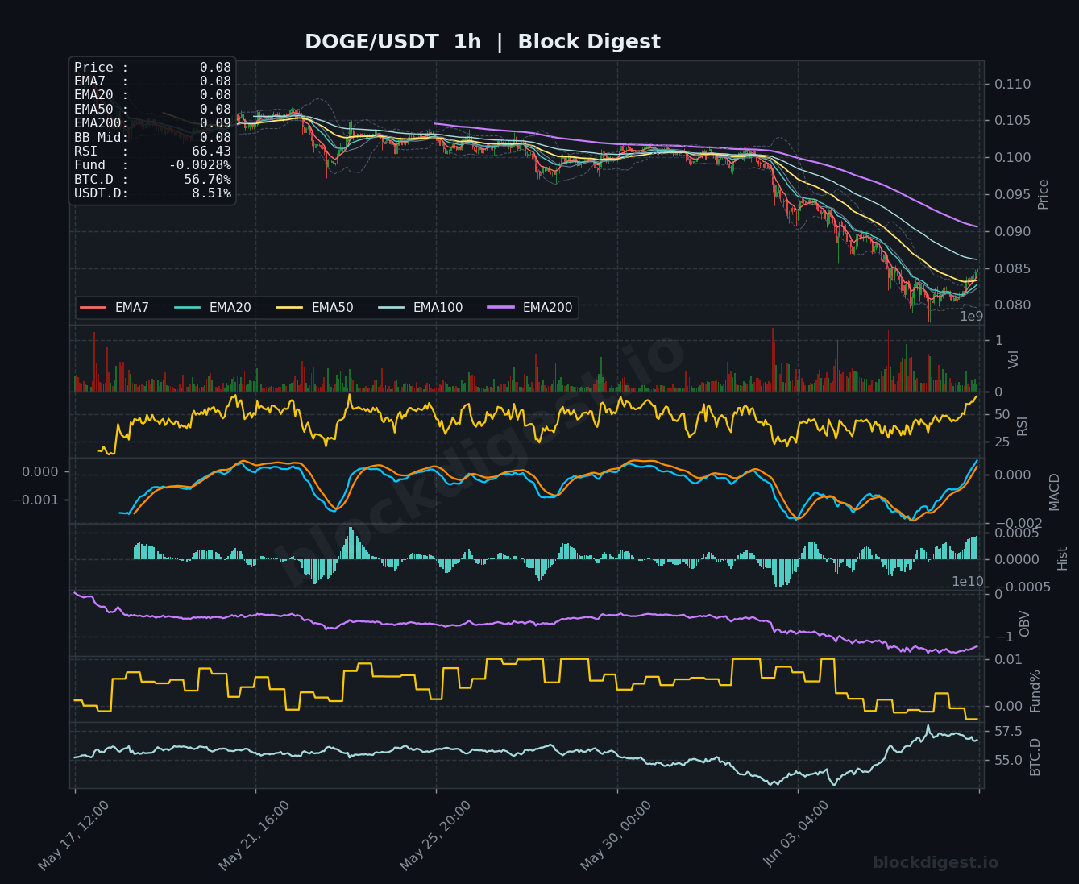Click the 0.085 price axis label

(1012, 269)
